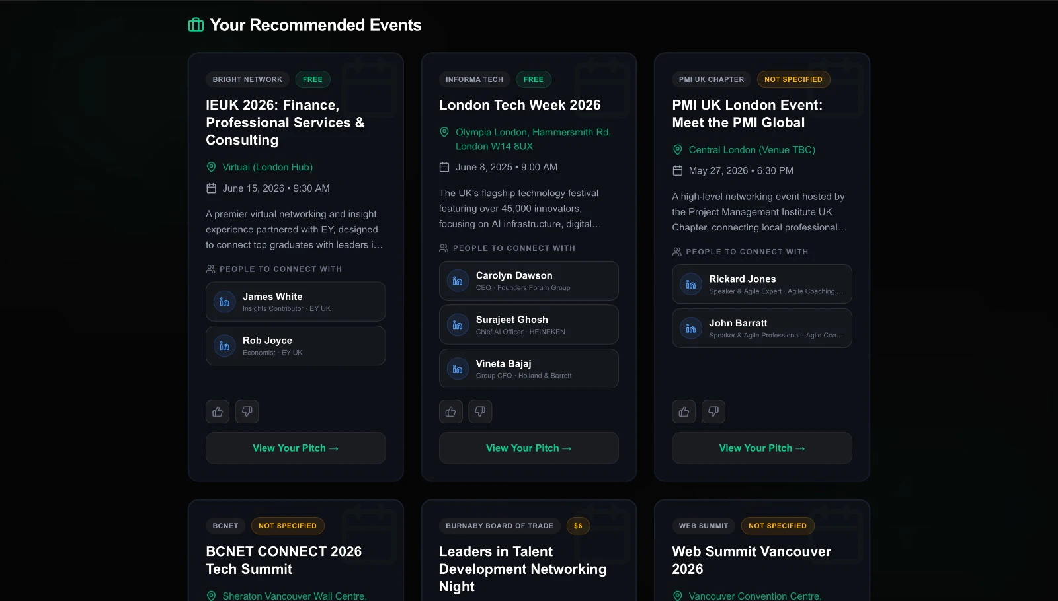The image size is (1058, 601).
Task: Select the Surajeet Ghosh contact card
Action: [529, 325]
